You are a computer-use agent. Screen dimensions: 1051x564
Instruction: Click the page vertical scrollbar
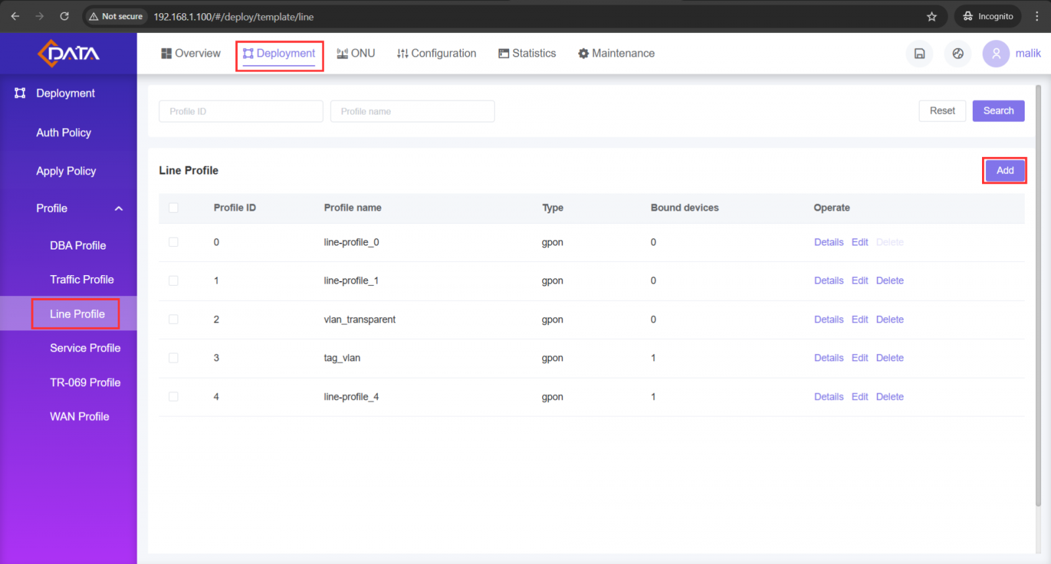point(1038,295)
